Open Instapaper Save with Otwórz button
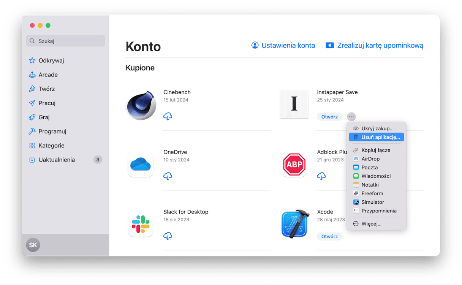The width and height of the screenshot is (462, 285). pyautogui.click(x=329, y=117)
